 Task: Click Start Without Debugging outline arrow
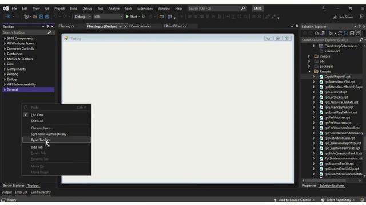[144, 17]
